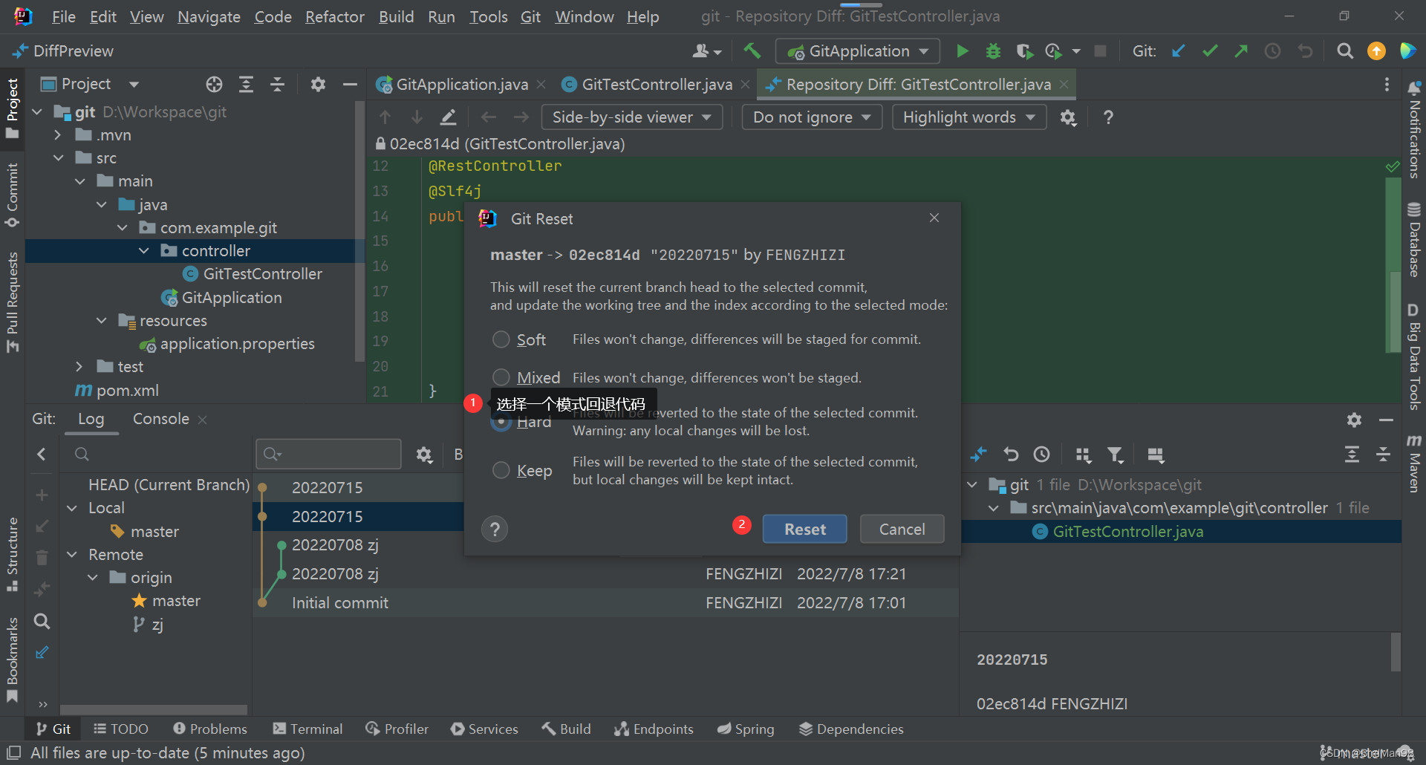Click the Build project hammer icon
Screen dimensions: 1426x765
[752, 51]
